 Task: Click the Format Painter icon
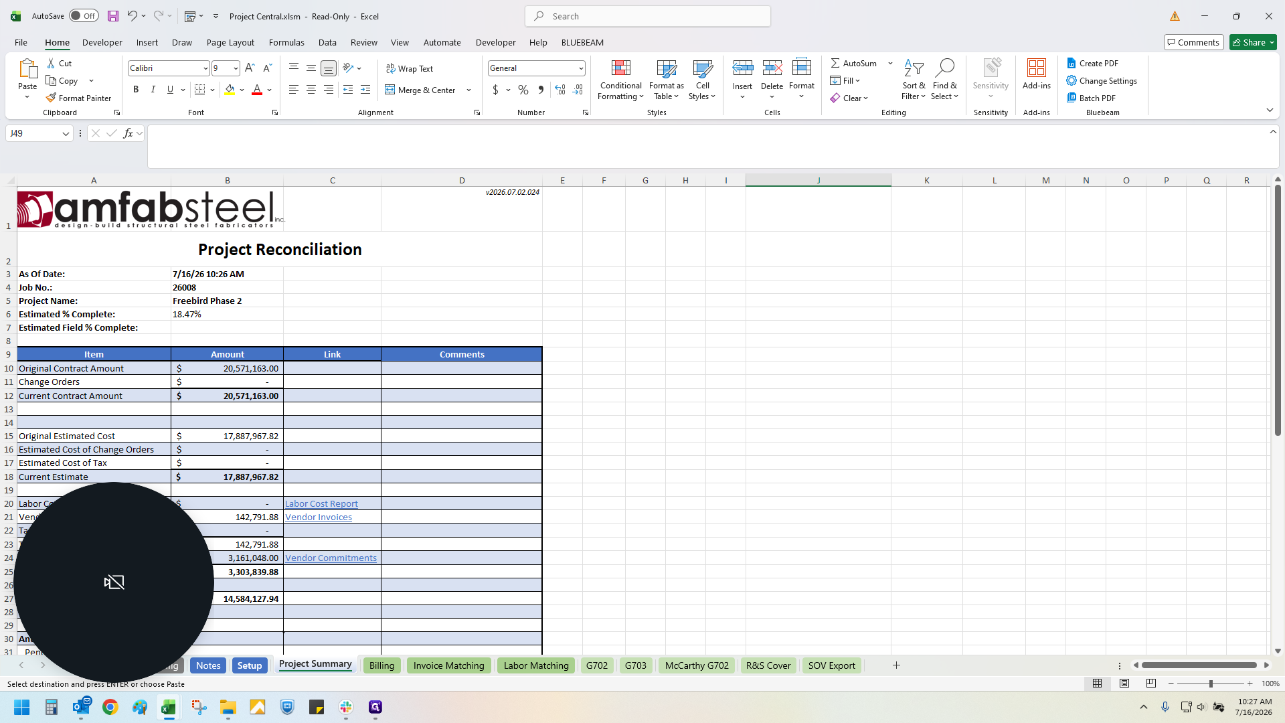[51, 98]
